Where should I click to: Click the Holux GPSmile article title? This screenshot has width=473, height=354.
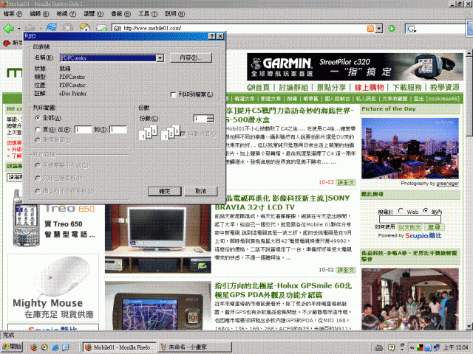coord(283,290)
